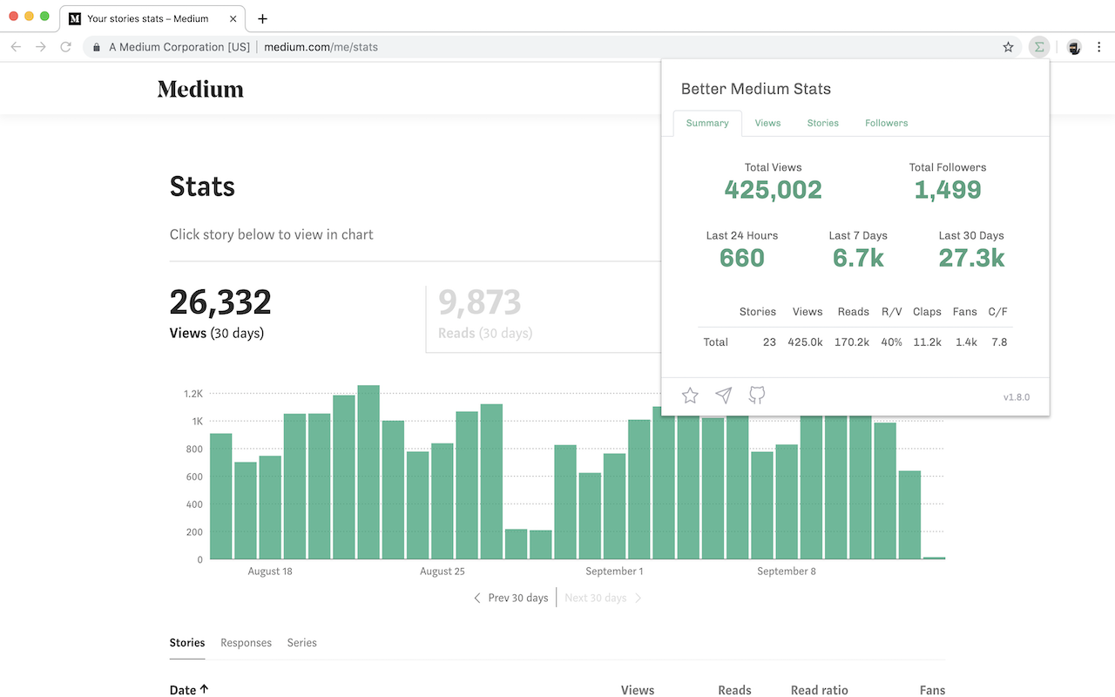The width and height of the screenshot is (1115, 697).
Task: Click the 11.2k claps cell in Total row
Action: 927,342
